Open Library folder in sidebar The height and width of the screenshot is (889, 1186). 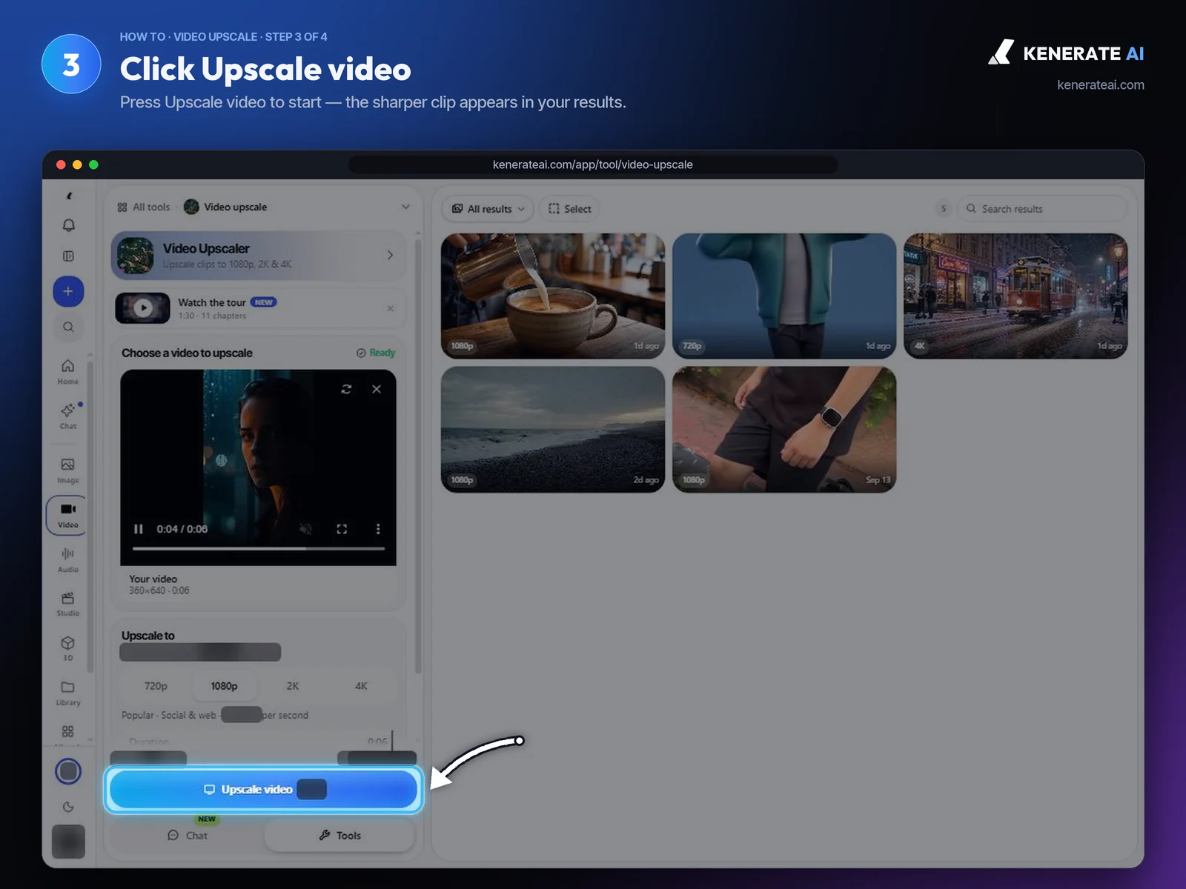[68, 693]
